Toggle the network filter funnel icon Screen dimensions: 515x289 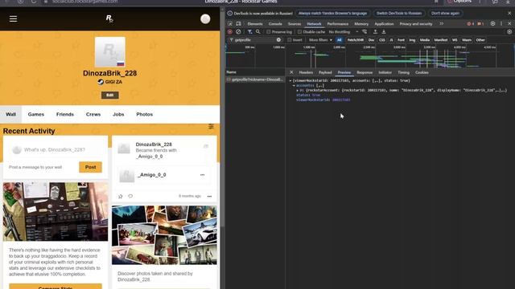click(x=250, y=32)
